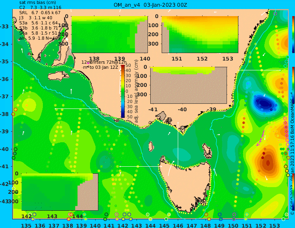Click the SRL satellite stats row
This screenshot has height=228, width=295.
pyautogui.click(x=40, y=13)
